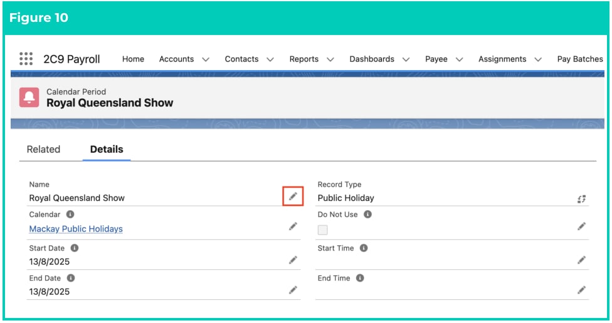Select the Details tab

point(107,149)
